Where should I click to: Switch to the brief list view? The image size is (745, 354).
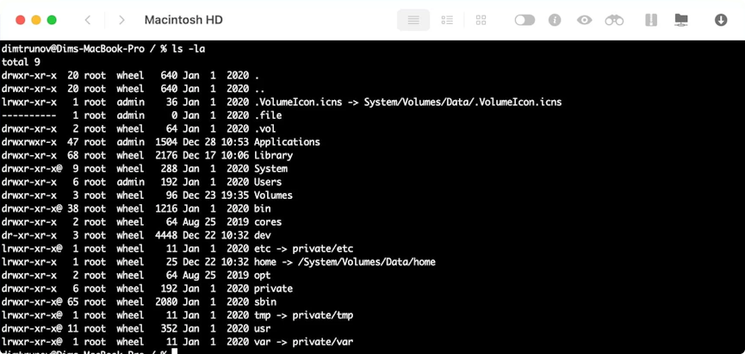[447, 20]
